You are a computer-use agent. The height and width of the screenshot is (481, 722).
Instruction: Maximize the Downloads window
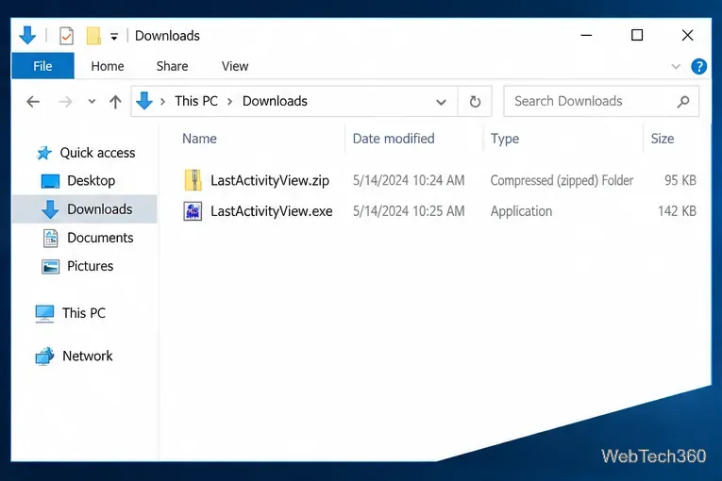point(637,36)
